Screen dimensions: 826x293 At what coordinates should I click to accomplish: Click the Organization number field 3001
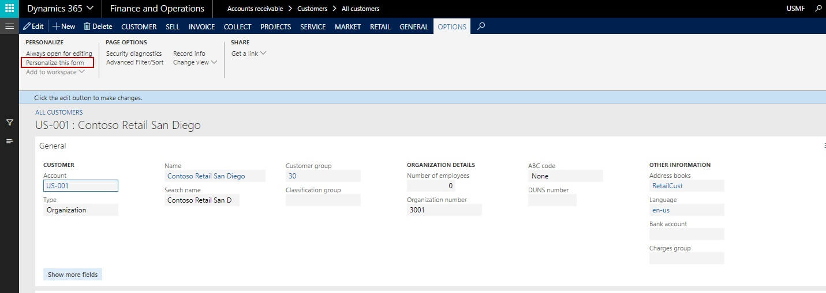444,210
